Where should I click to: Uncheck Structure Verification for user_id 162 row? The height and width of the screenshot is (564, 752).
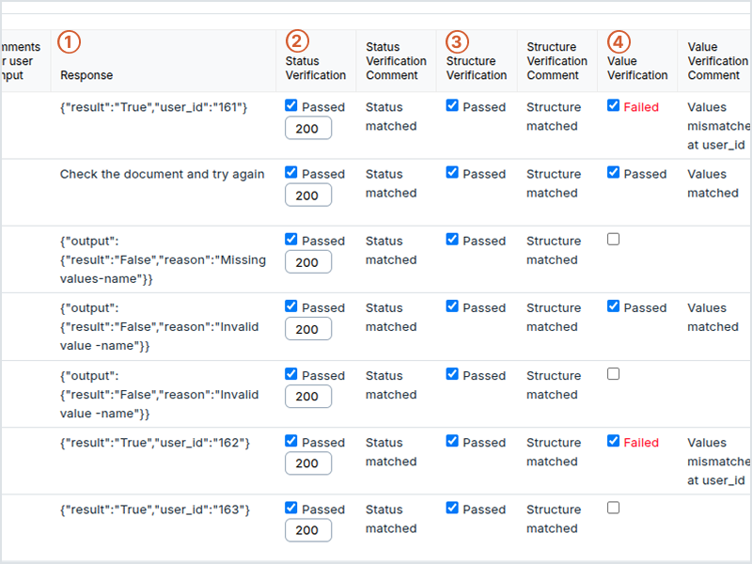pyautogui.click(x=452, y=440)
